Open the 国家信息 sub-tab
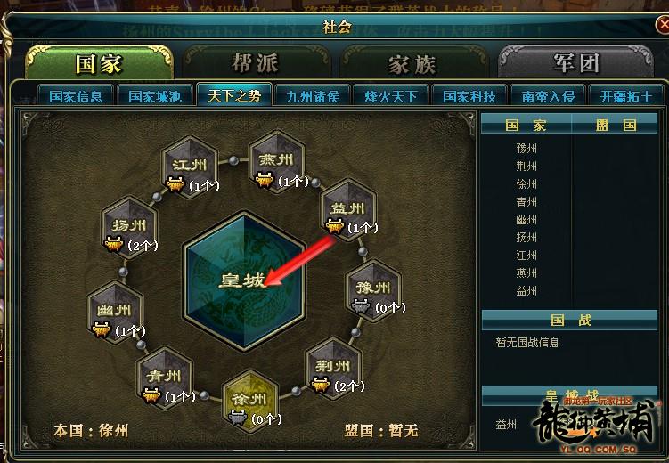This screenshot has width=669, height=463. (x=76, y=96)
